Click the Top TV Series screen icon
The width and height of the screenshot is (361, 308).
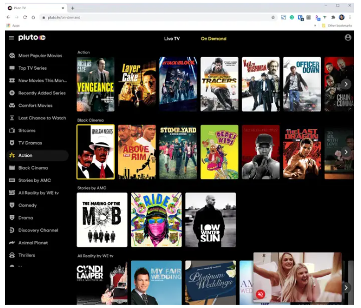click(x=12, y=68)
